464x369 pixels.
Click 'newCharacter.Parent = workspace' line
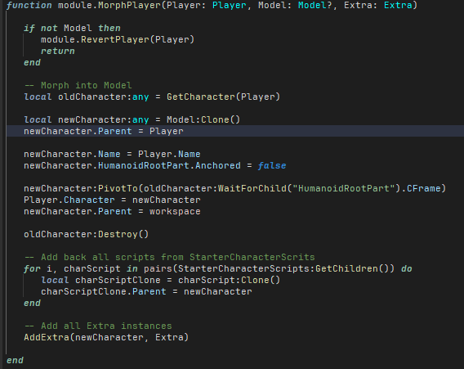(x=112, y=211)
